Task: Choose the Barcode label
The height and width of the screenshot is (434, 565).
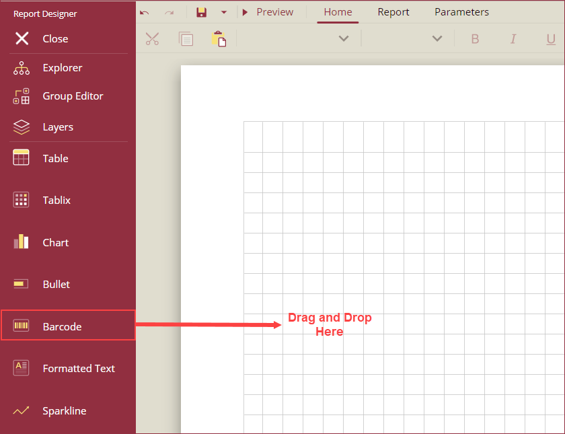Action: click(x=62, y=326)
